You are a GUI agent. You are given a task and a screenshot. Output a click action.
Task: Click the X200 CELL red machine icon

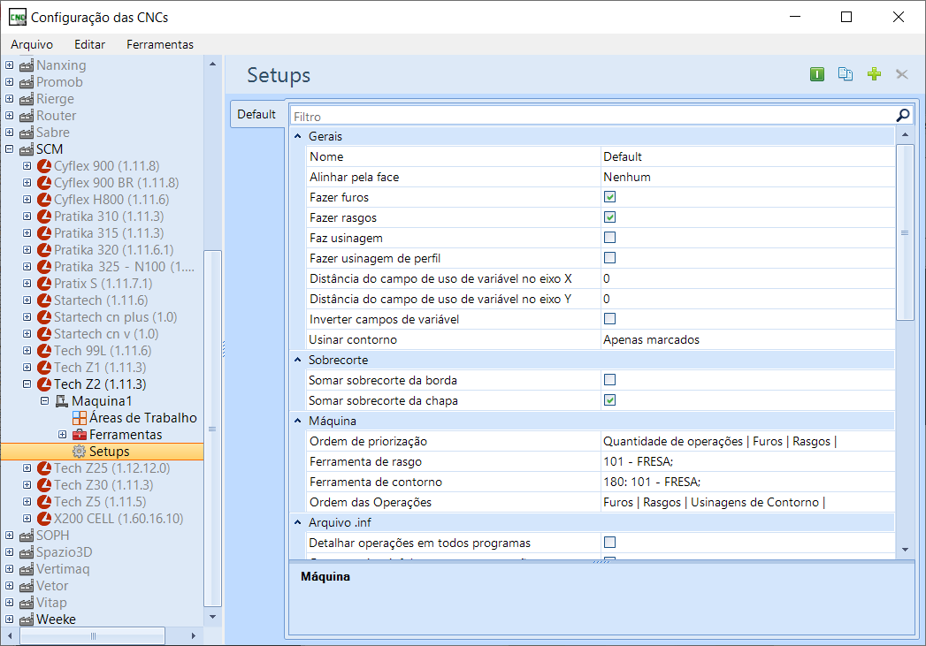pyautogui.click(x=44, y=519)
